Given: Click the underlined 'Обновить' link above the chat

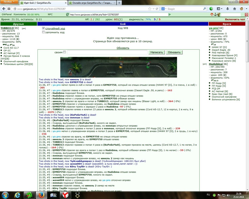Looking at the screenshot, I should click(x=123, y=48).
